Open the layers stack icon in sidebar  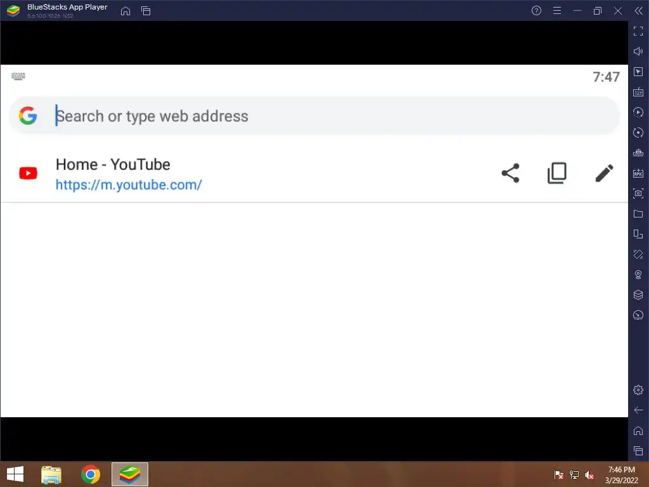pos(638,295)
